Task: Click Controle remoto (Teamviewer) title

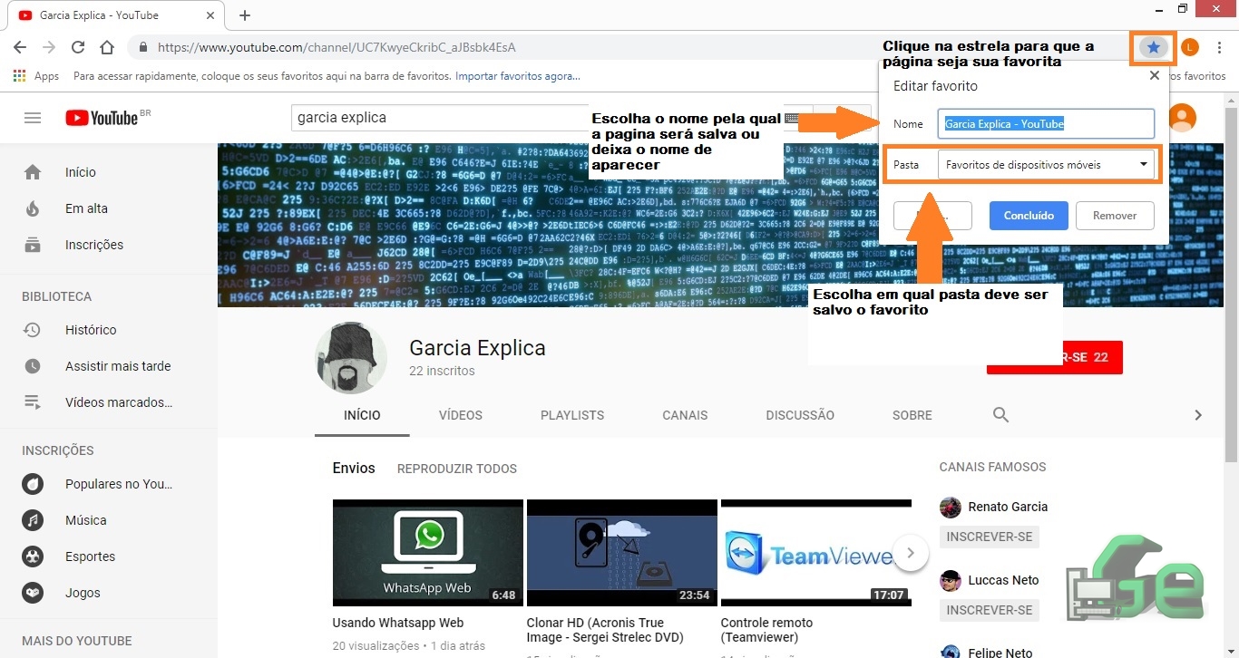Action: pyautogui.click(x=766, y=630)
